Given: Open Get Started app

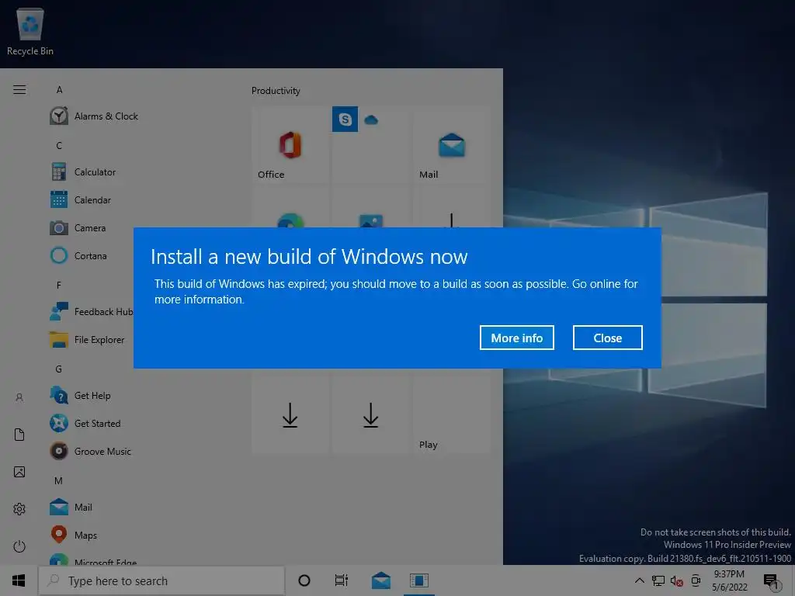Looking at the screenshot, I should pyautogui.click(x=85, y=423).
